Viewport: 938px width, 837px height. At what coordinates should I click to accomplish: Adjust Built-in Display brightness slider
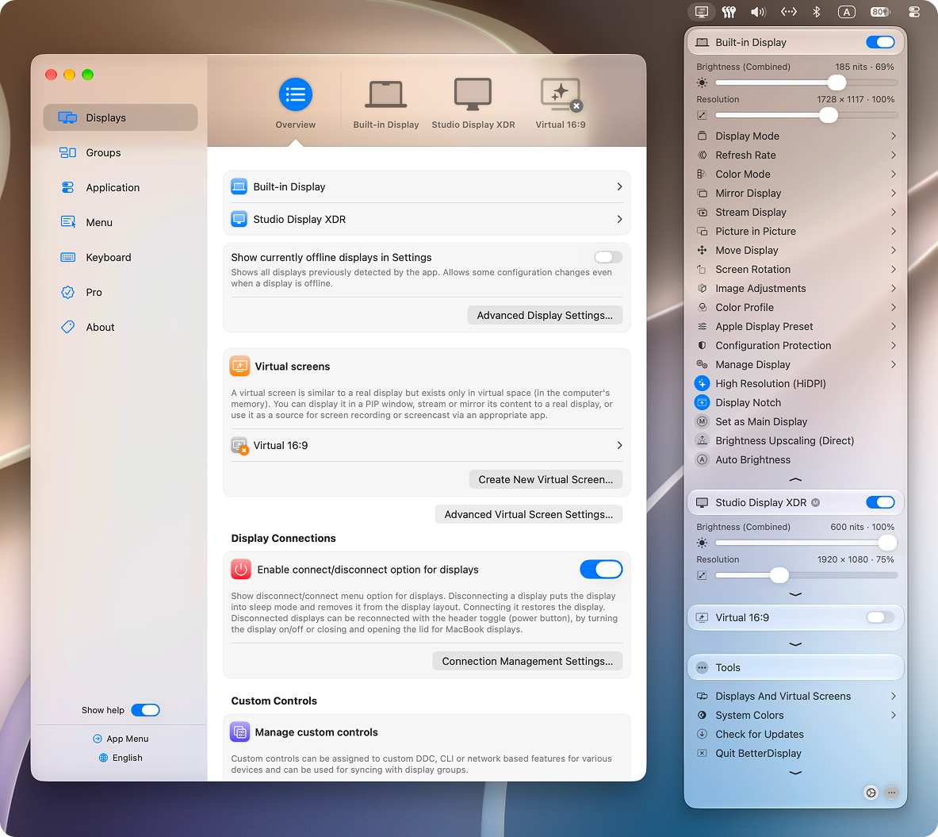coord(806,83)
